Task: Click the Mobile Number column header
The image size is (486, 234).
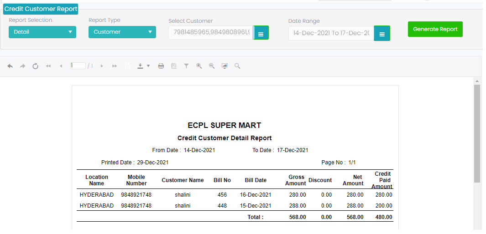Action: tap(136, 180)
